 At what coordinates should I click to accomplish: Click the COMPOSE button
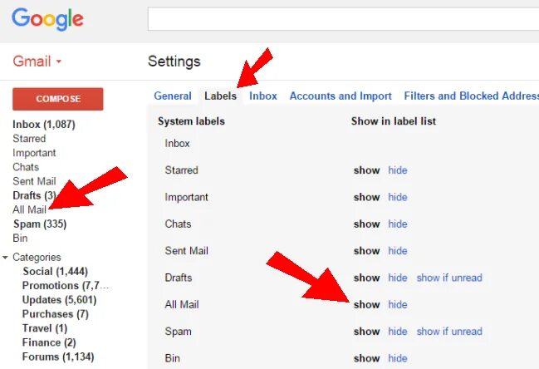[58, 99]
